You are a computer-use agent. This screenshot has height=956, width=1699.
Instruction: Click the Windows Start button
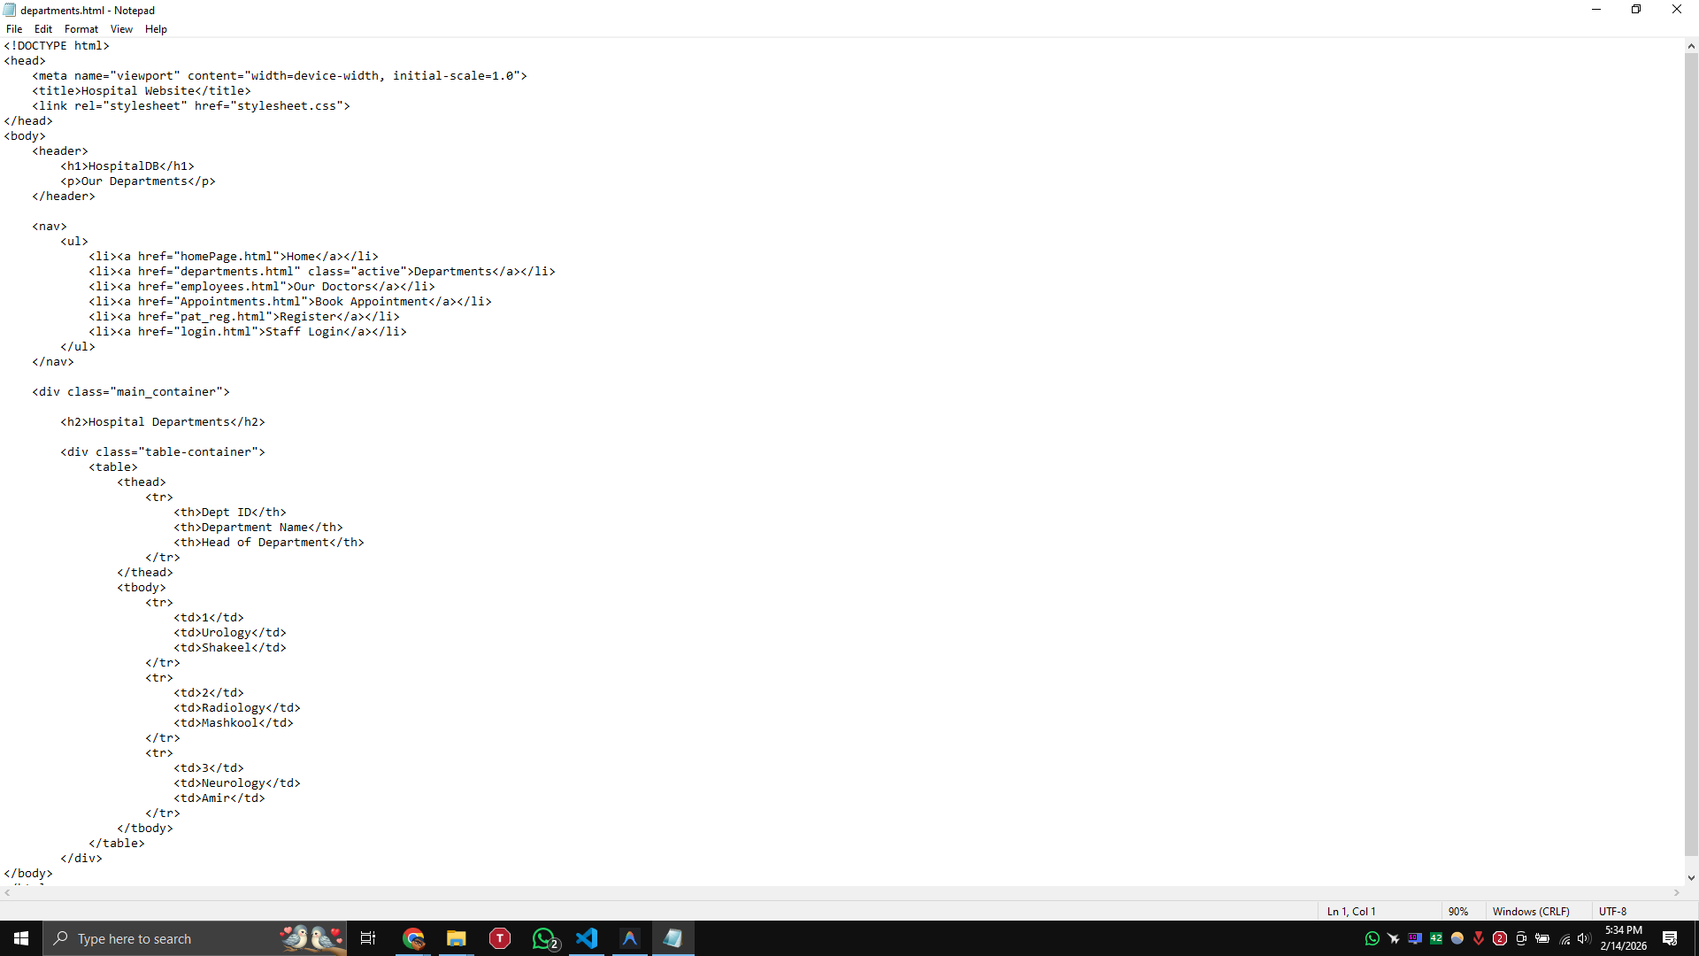21,938
